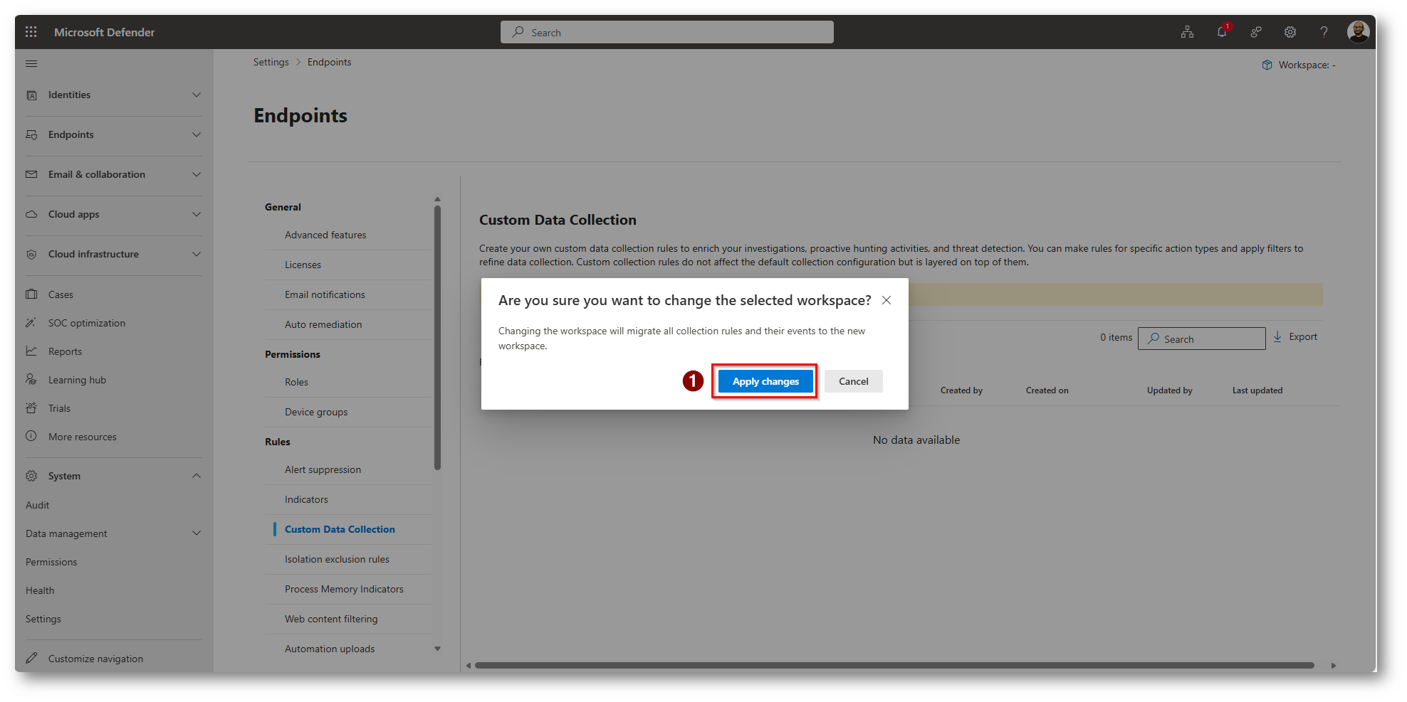Click the Cloud infrastructure shield icon
This screenshot has width=1407, height=702.
point(31,255)
